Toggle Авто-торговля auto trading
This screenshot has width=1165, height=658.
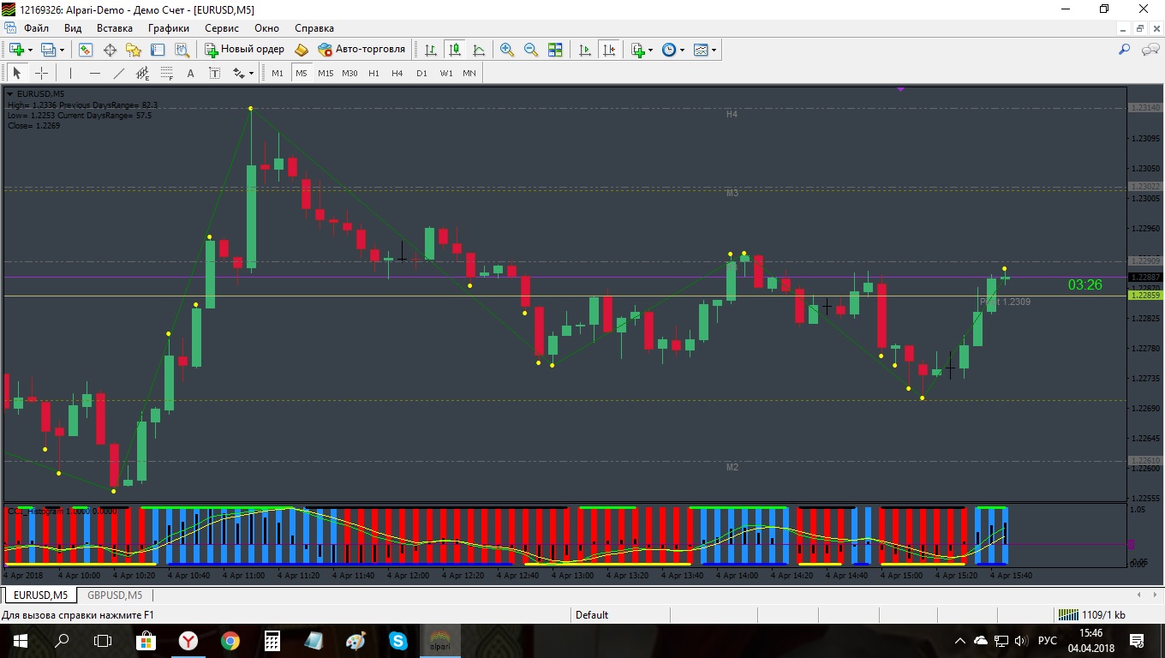(361, 50)
